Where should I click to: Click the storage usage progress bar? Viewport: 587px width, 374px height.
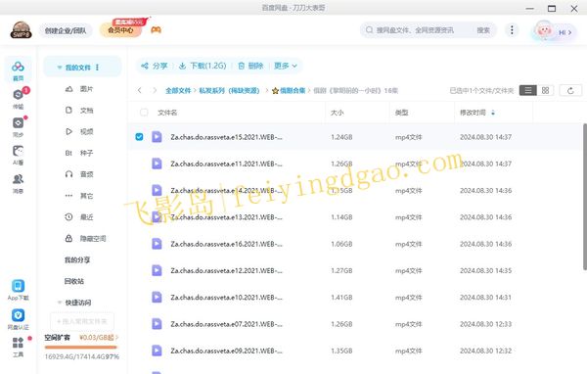(81, 348)
